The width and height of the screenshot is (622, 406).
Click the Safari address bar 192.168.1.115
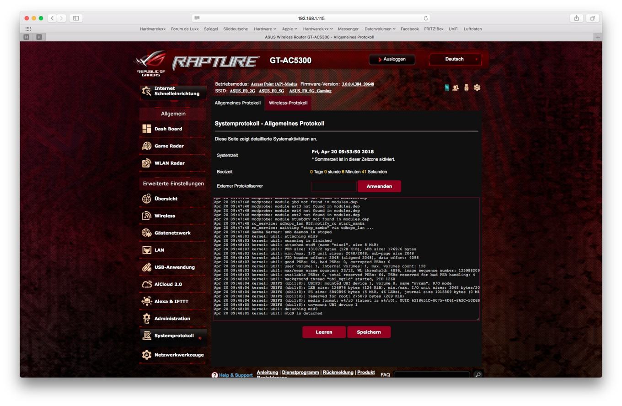click(311, 18)
